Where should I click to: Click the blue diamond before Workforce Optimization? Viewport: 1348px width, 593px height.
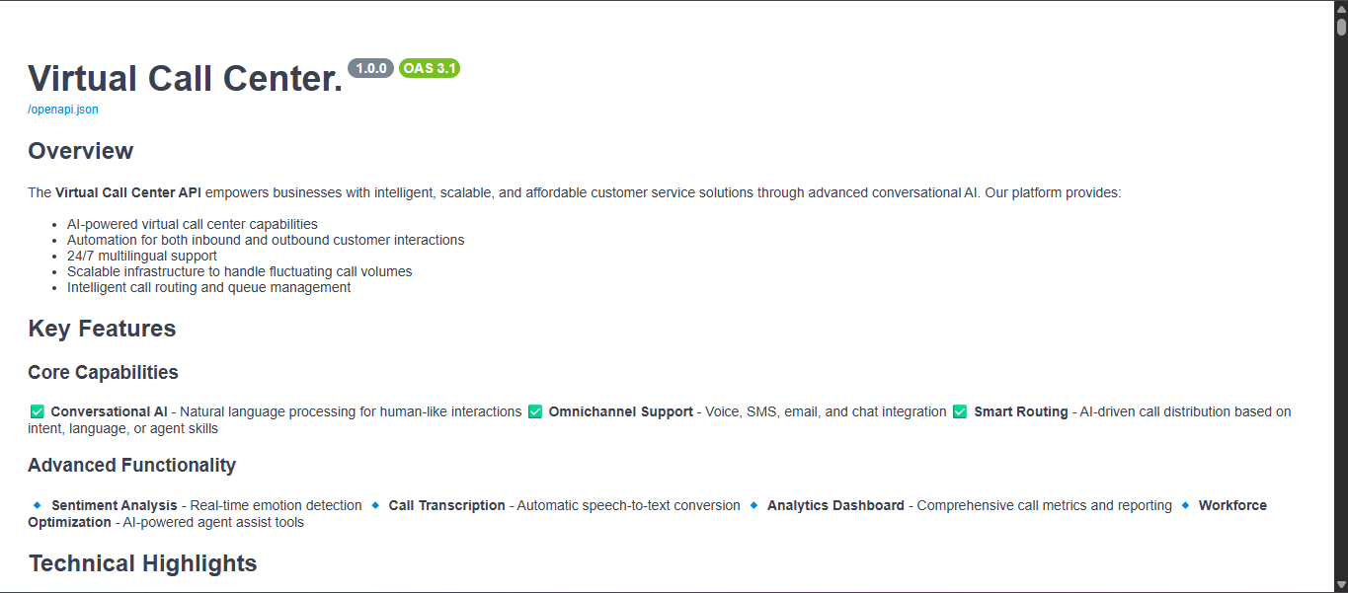(x=1185, y=505)
